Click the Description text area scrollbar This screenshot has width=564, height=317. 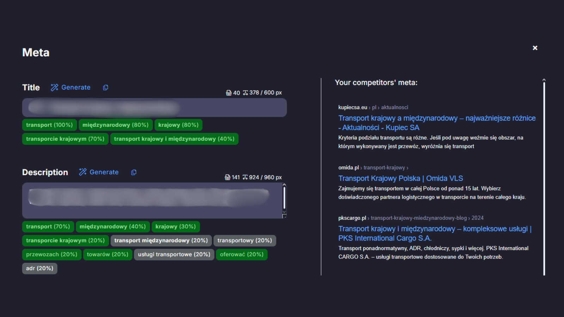click(284, 198)
